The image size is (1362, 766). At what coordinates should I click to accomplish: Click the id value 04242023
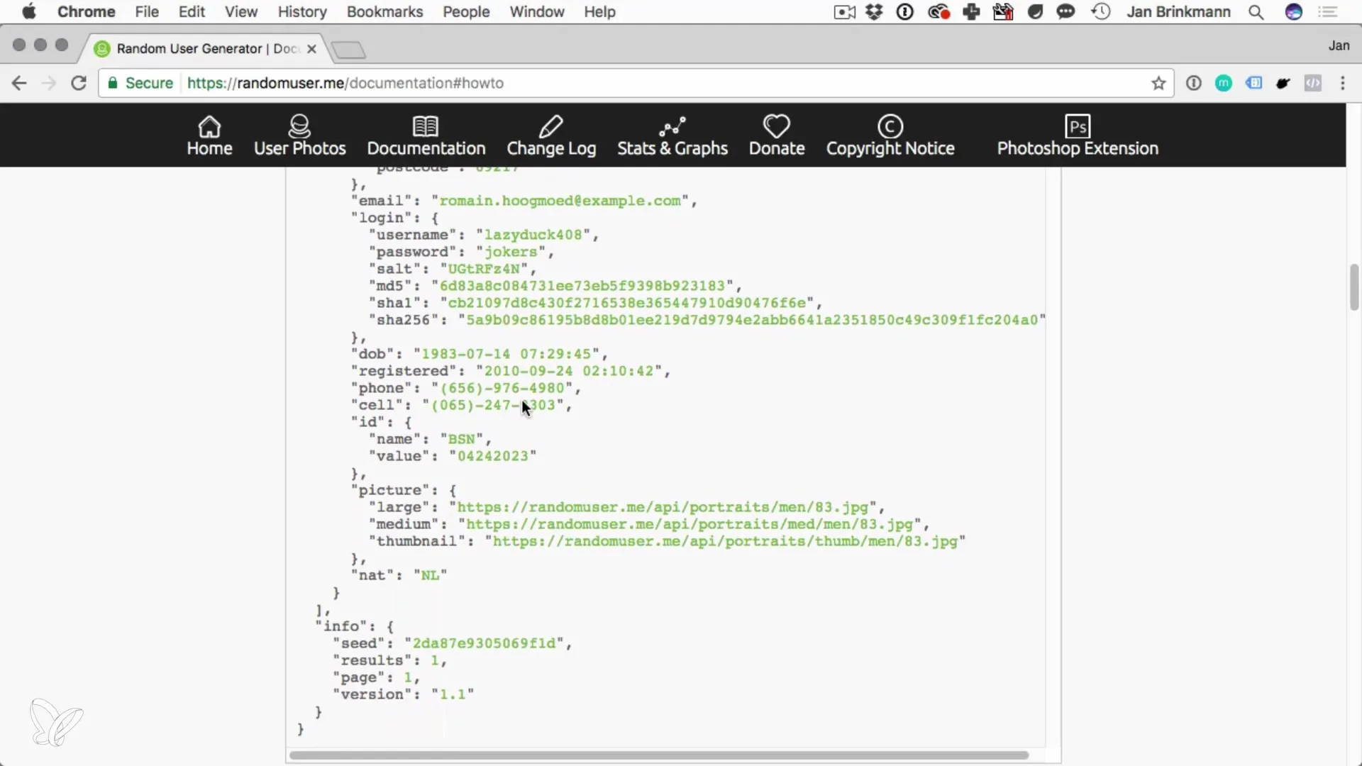tap(493, 456)
